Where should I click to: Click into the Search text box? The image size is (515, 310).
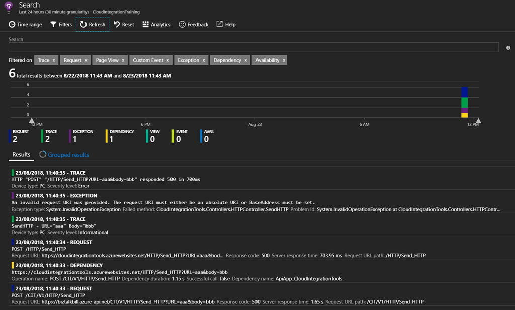(x=253, y=47)
